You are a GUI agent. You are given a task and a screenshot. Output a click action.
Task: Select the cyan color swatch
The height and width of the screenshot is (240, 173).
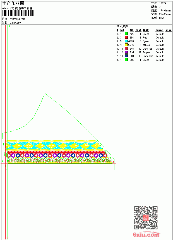coord(126,41)
